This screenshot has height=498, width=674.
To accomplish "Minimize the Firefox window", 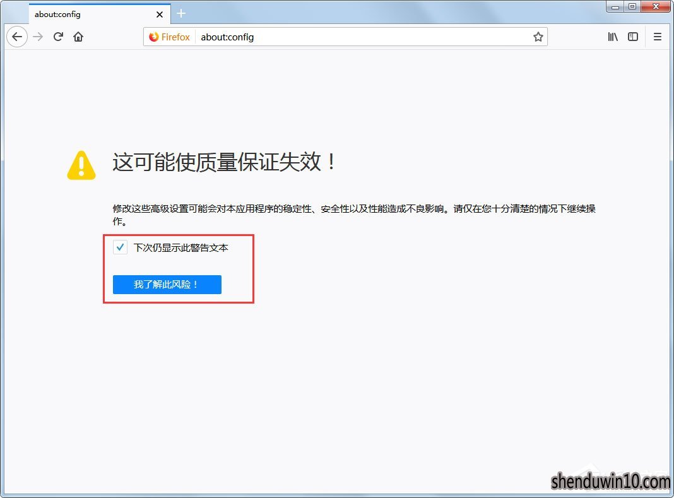I will pos(615,6).
